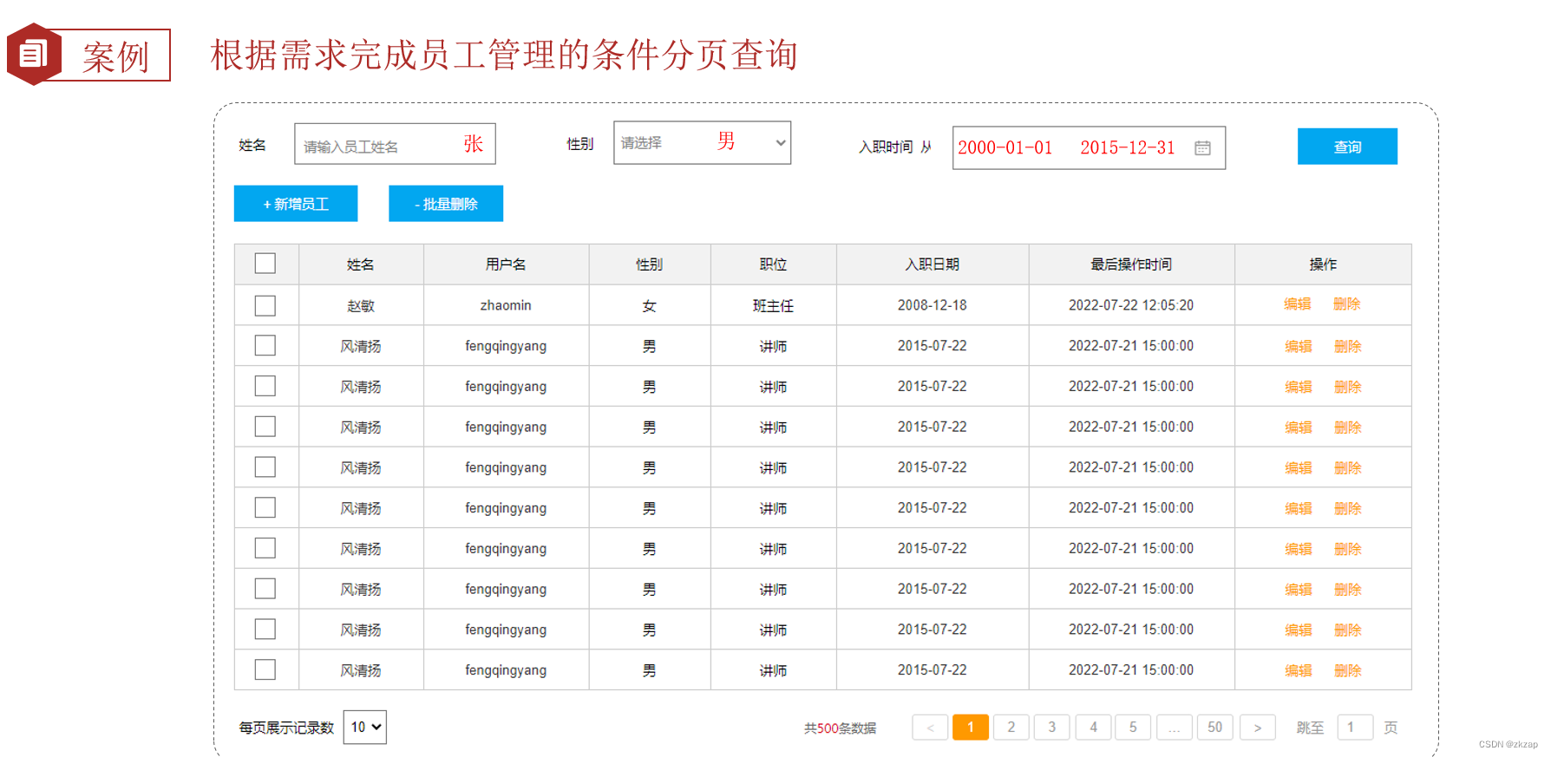The height and width of the screenshot is (757, 1551).
Task: Click 删除 in the first 风清扬 row
Action: click(x=1348, y=346)
